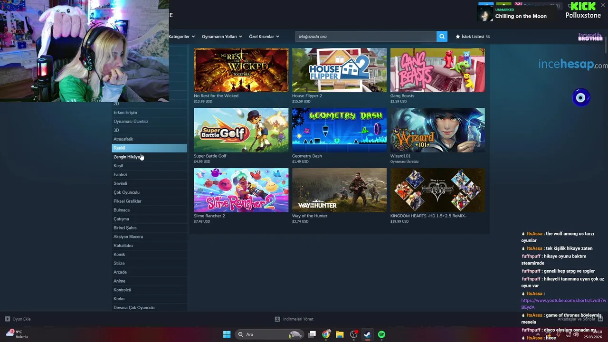Open the Kategoriler dropdown menu
Image resolution: width=608 pixels, height=342 pixels.
pyautogui.click(x=181, y=37)
